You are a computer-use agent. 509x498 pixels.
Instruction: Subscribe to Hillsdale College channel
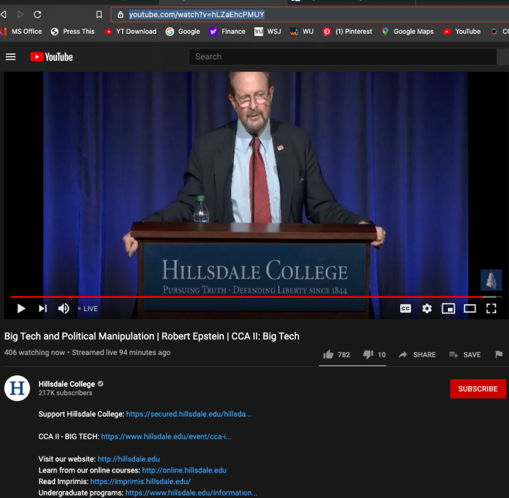coord(477,389)
